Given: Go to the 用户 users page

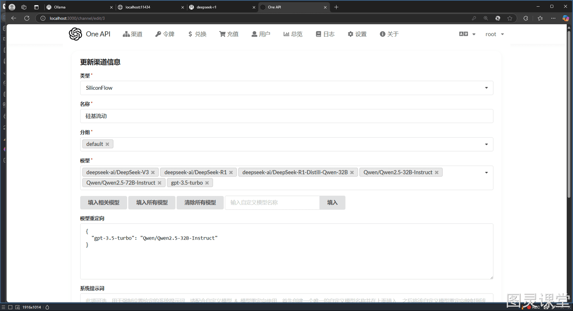Looking at the screenshot, I should [x=261, y=34].
